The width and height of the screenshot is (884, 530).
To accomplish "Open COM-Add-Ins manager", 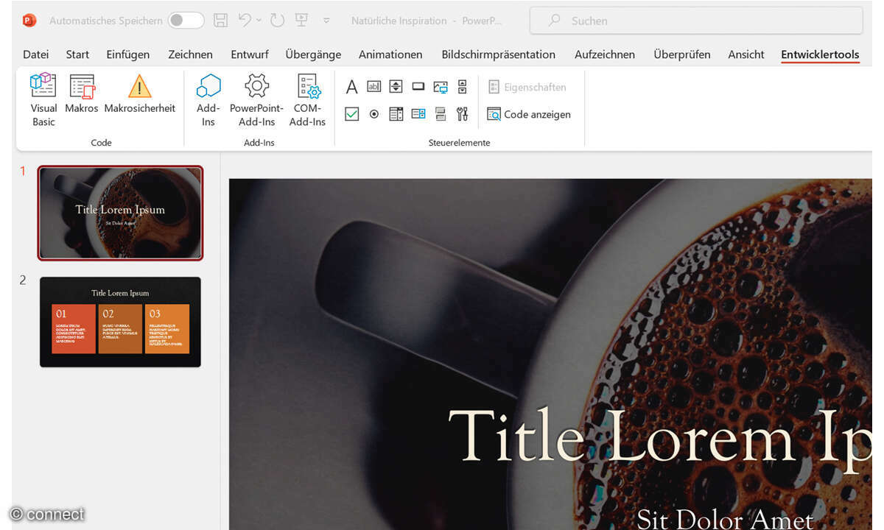I will [307, 100].
